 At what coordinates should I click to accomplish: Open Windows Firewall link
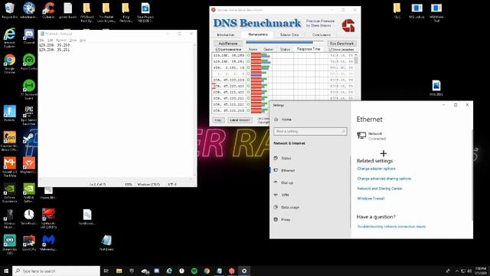[x=371, y=199]
